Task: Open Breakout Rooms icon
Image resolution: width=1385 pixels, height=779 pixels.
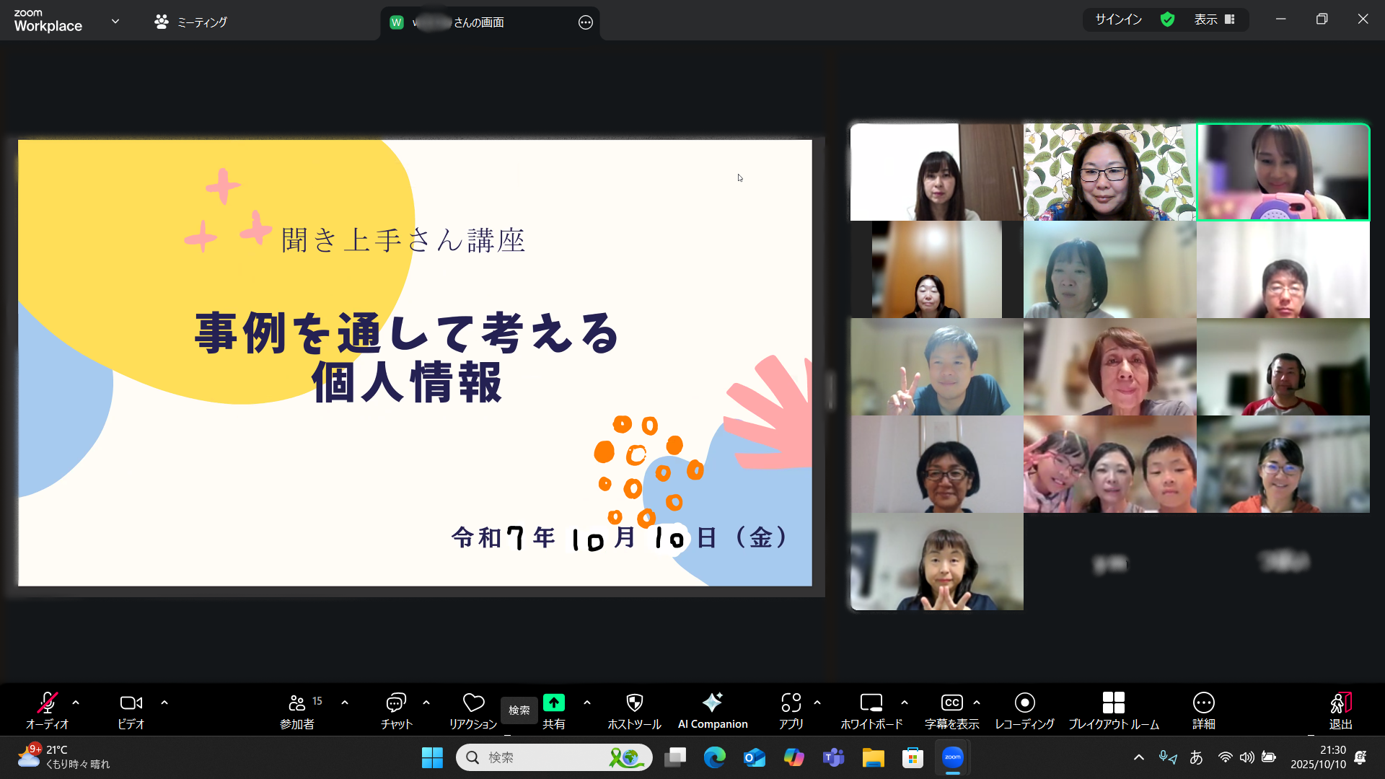Action: (1113, 703)
